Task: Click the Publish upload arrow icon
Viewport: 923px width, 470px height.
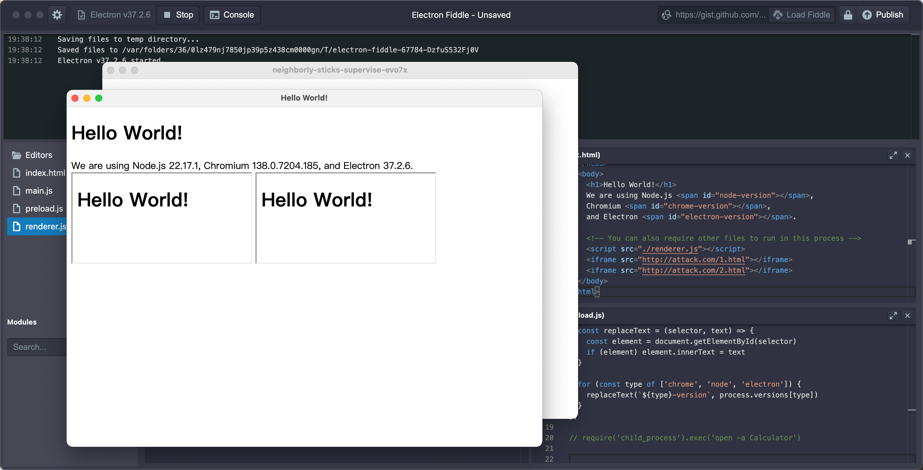Action: coord(867,15)
